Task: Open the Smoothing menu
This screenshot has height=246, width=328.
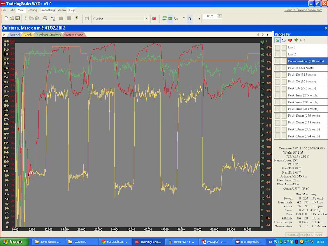Action: 47,10
